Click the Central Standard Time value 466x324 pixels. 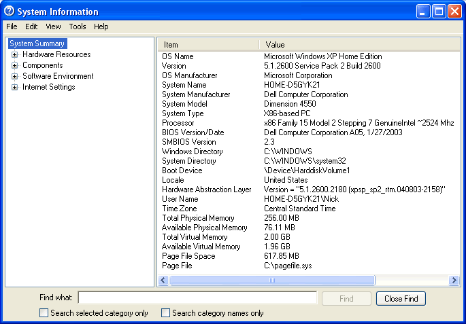pyautogui.click(x=299, y=209)
